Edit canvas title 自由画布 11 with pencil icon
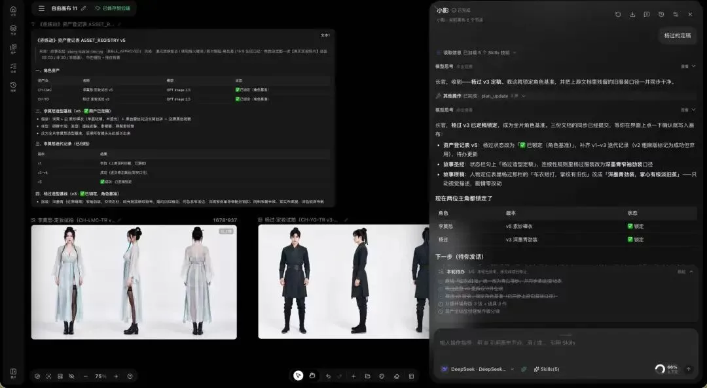The width and height of the screenshot is (707, 388). [83, 8]
